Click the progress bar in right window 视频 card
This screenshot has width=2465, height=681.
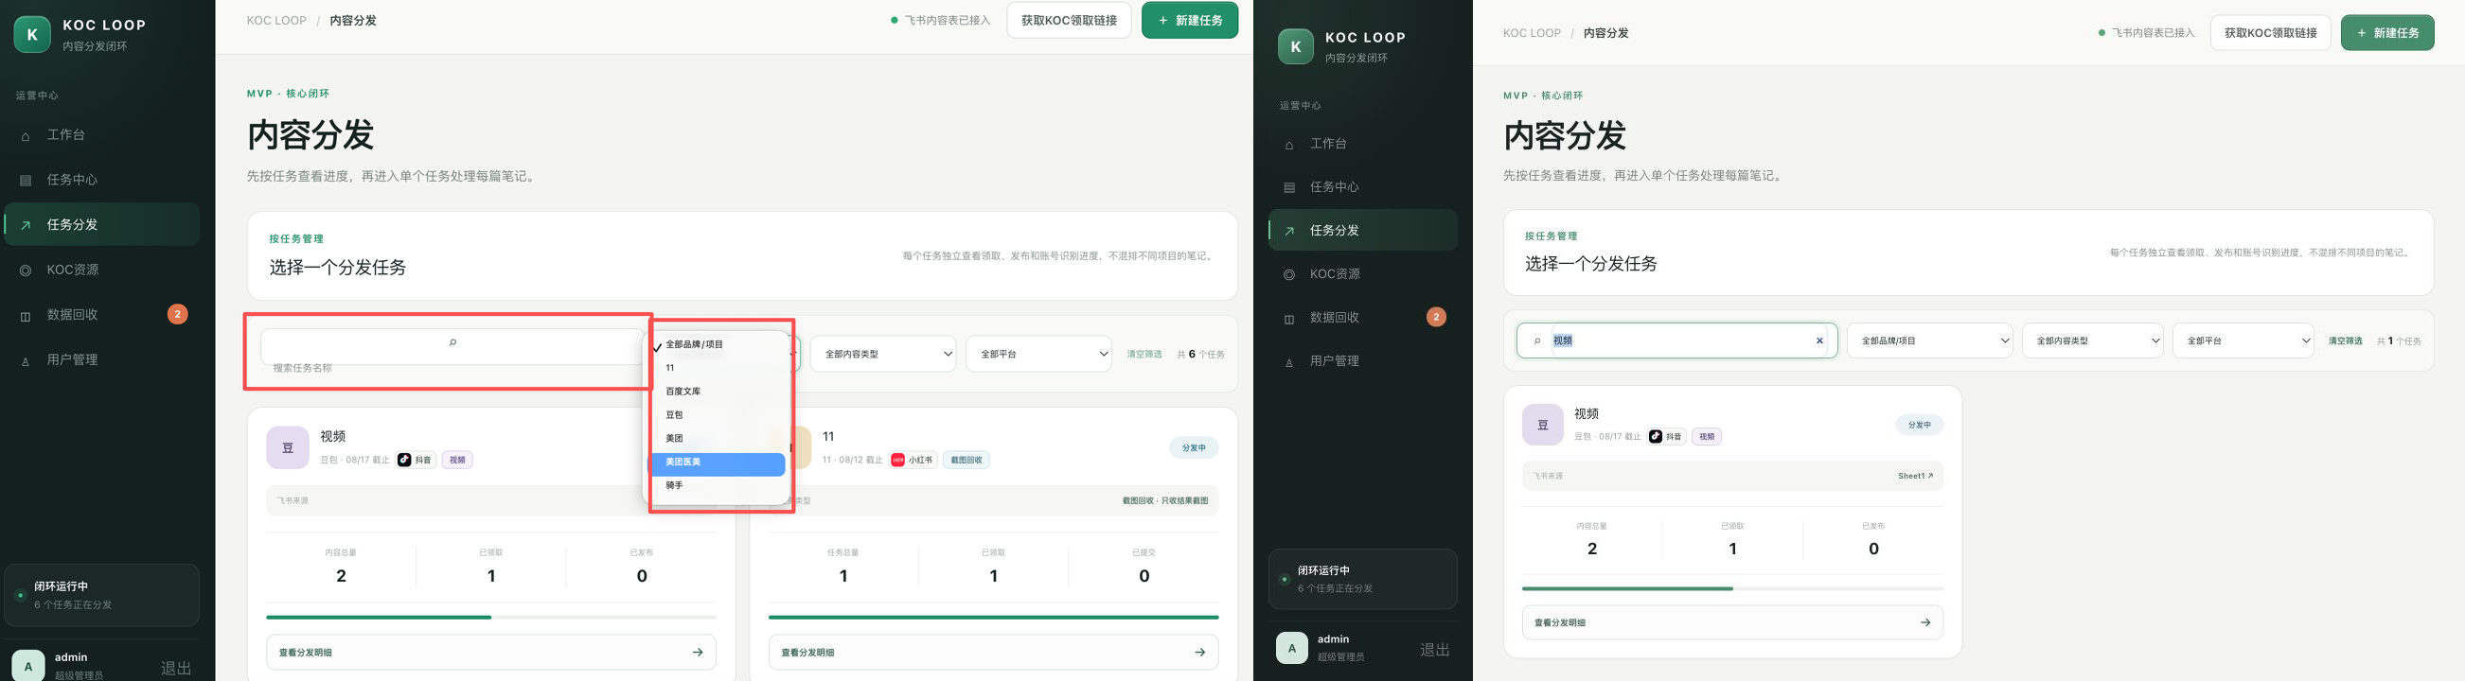[x=1732, y=588]
